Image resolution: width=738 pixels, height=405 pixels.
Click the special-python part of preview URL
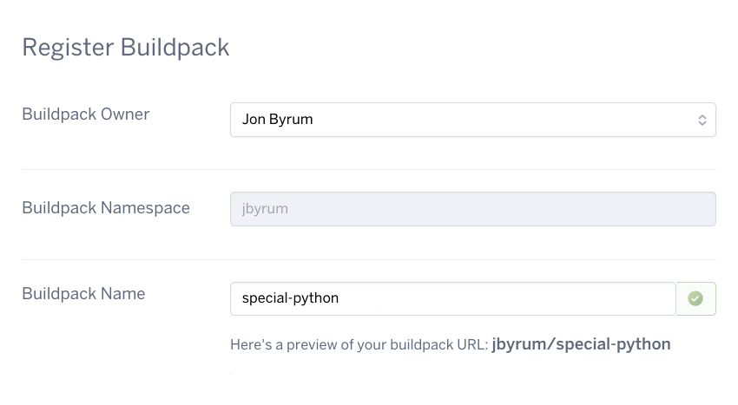pos(613,345)
